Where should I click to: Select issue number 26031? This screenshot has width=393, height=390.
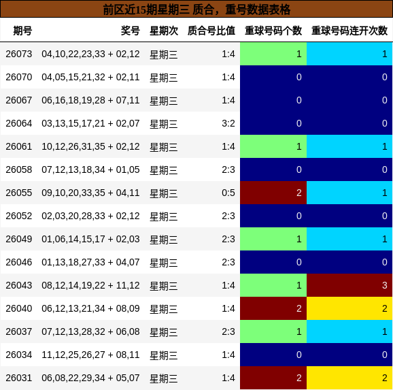click(19, 378)
